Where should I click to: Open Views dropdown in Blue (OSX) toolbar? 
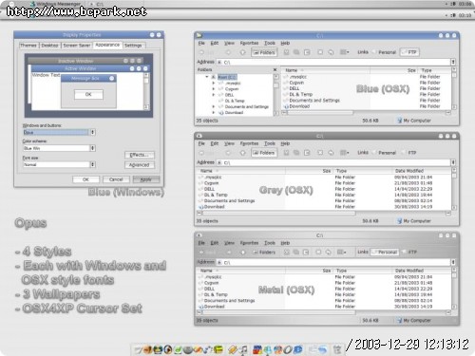(x=344, y=52)
